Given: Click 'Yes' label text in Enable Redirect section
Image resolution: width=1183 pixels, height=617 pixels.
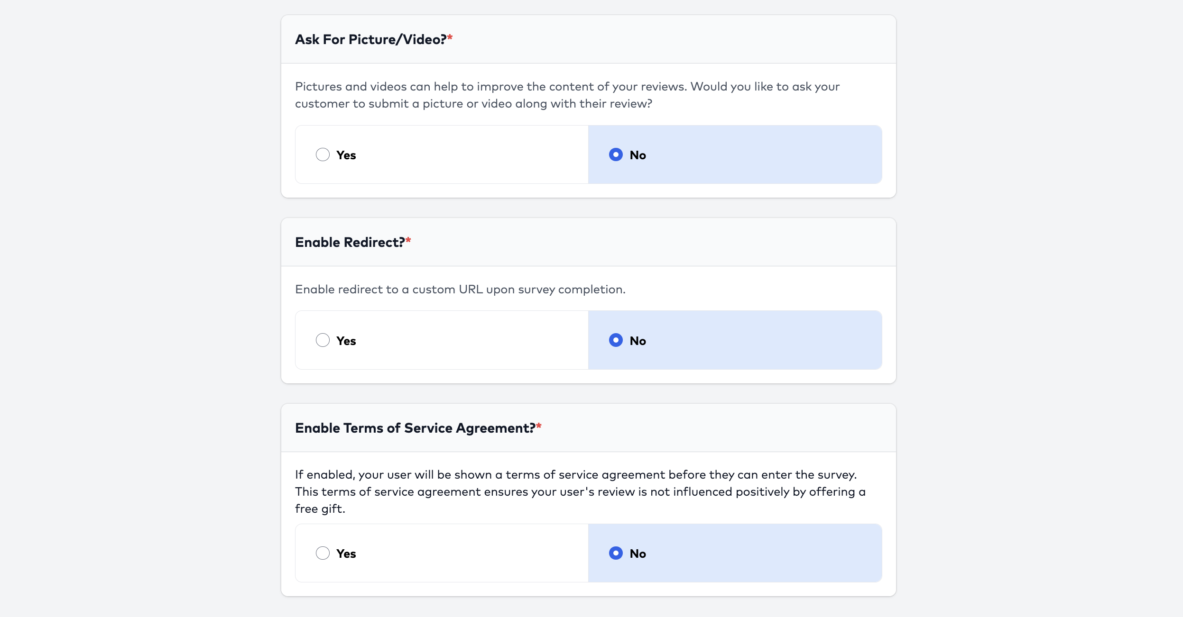Looking at the screenshot, I should click(x=346, y=341).
